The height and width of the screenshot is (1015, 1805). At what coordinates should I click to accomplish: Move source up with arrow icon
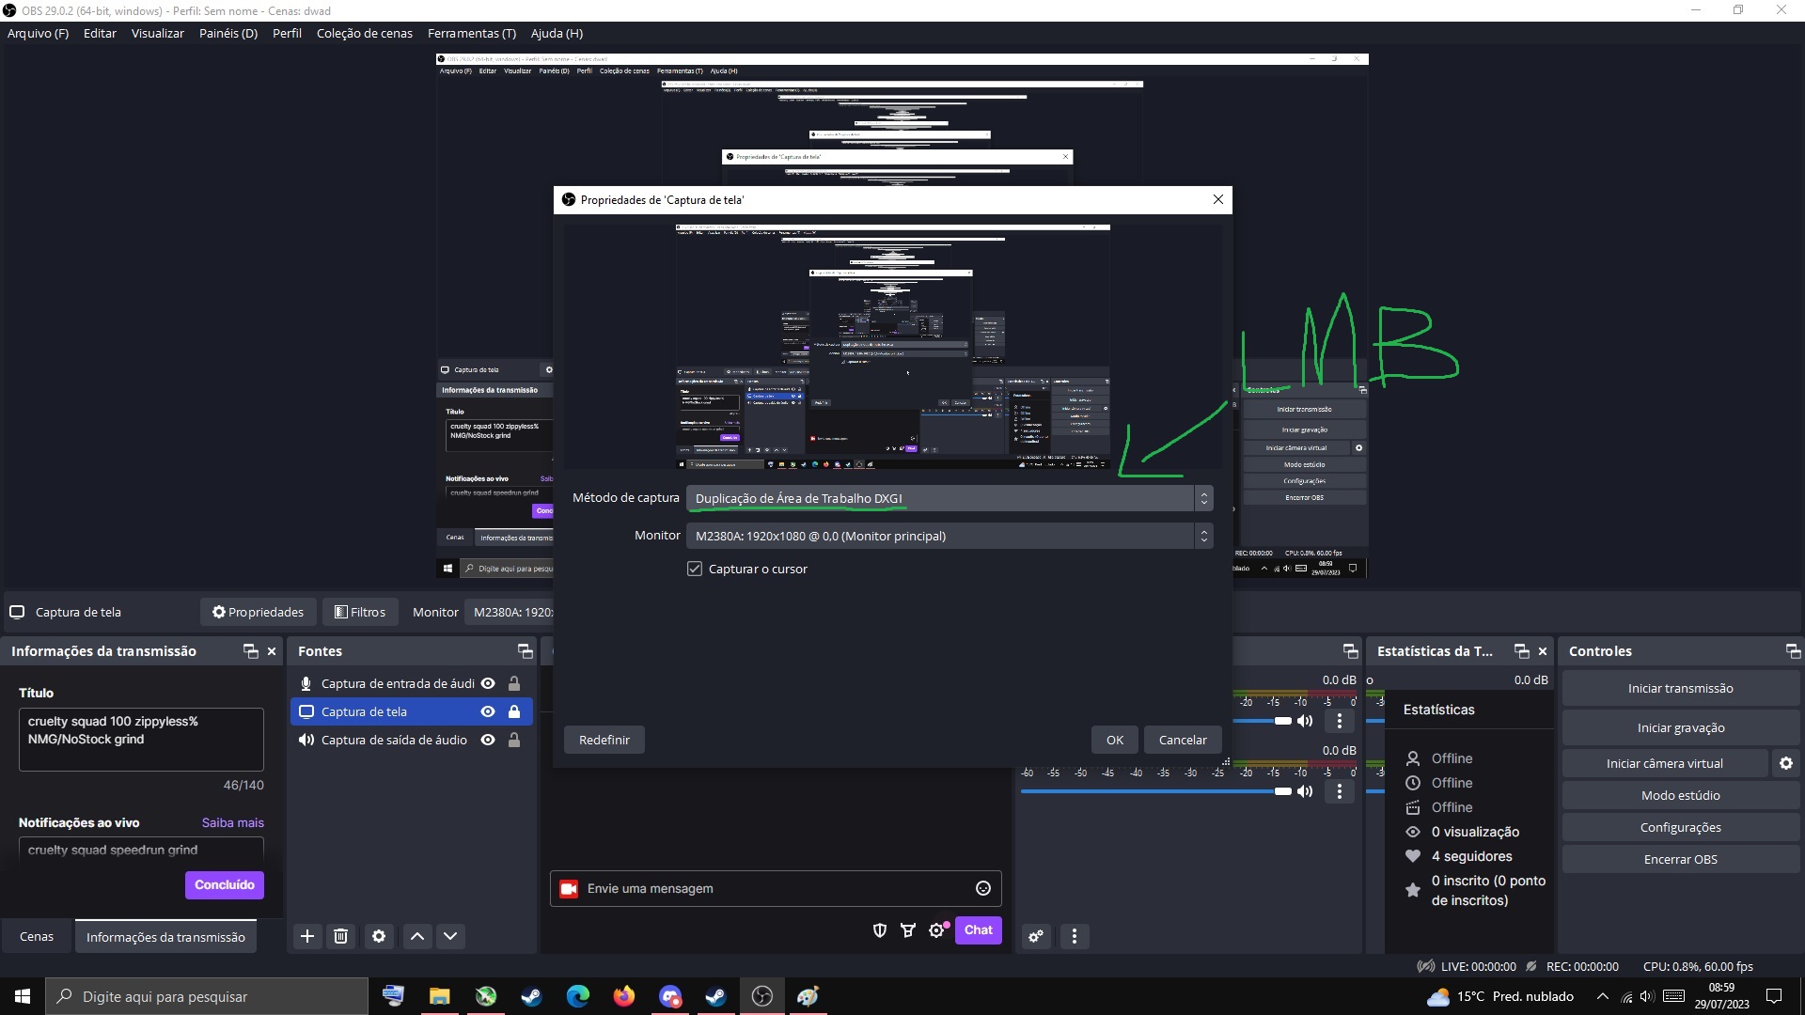(417, 936)
